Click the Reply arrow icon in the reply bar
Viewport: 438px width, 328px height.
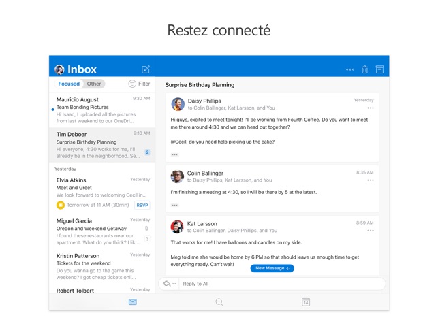167,284
